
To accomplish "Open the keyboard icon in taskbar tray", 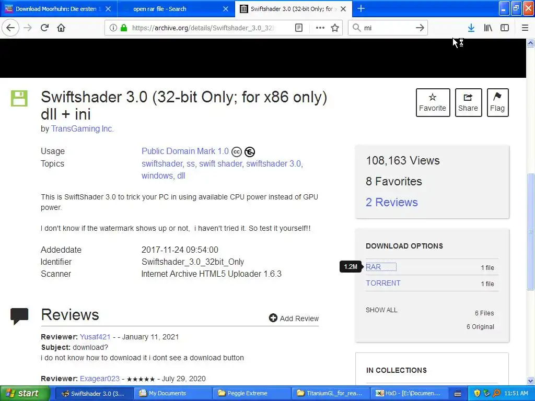I will [458, 394].
